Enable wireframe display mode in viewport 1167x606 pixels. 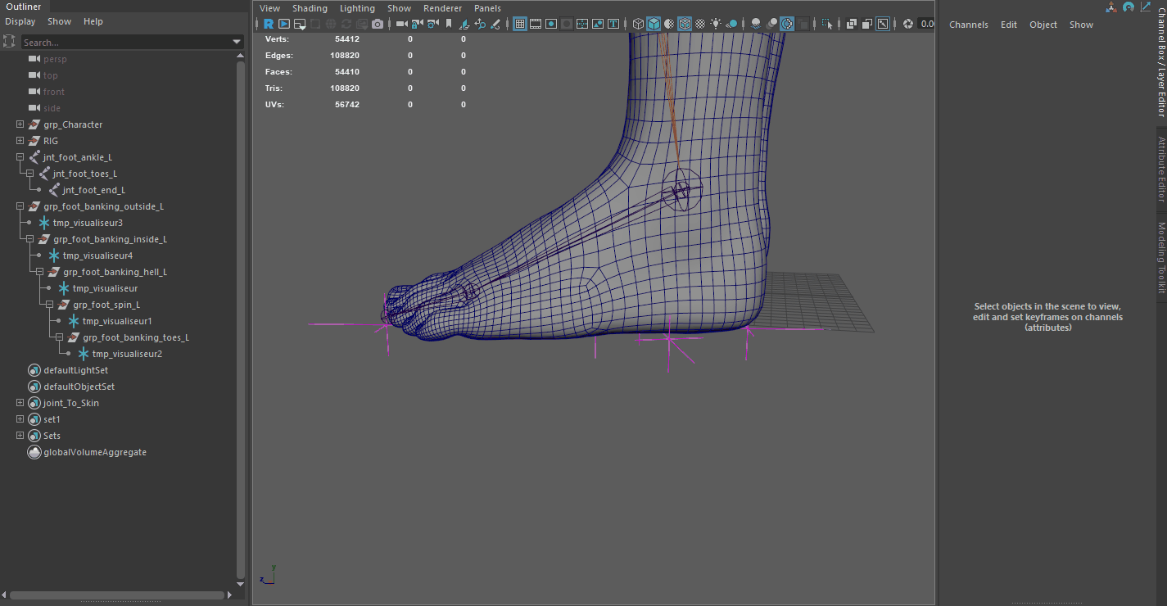pyautogui.click(x=638, y=24)
